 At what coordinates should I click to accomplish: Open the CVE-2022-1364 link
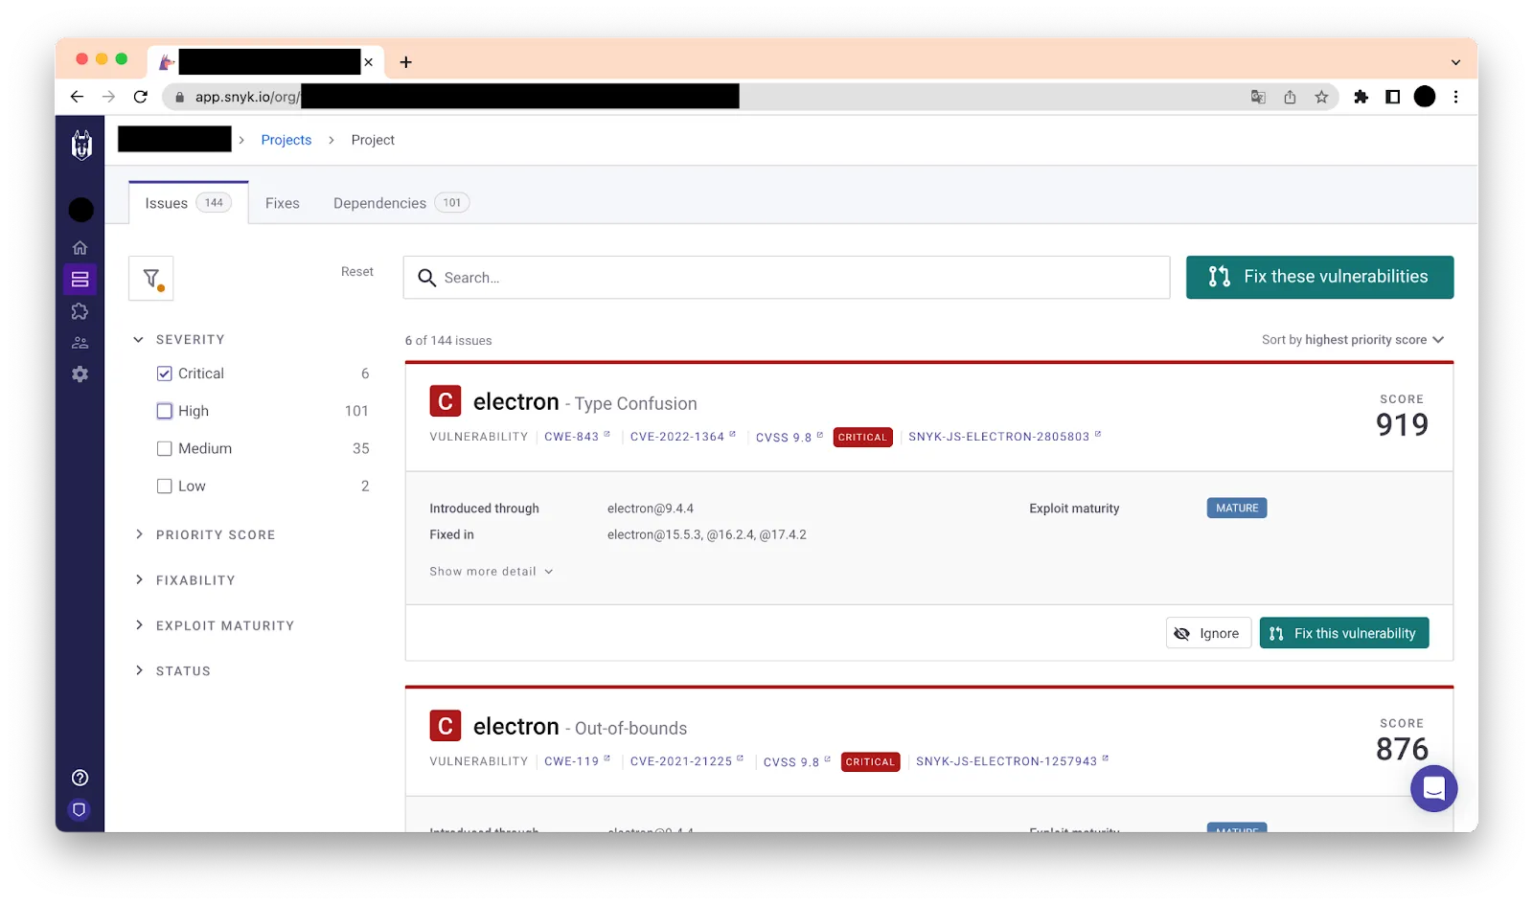pyautogui.click(x=683, y=437)
